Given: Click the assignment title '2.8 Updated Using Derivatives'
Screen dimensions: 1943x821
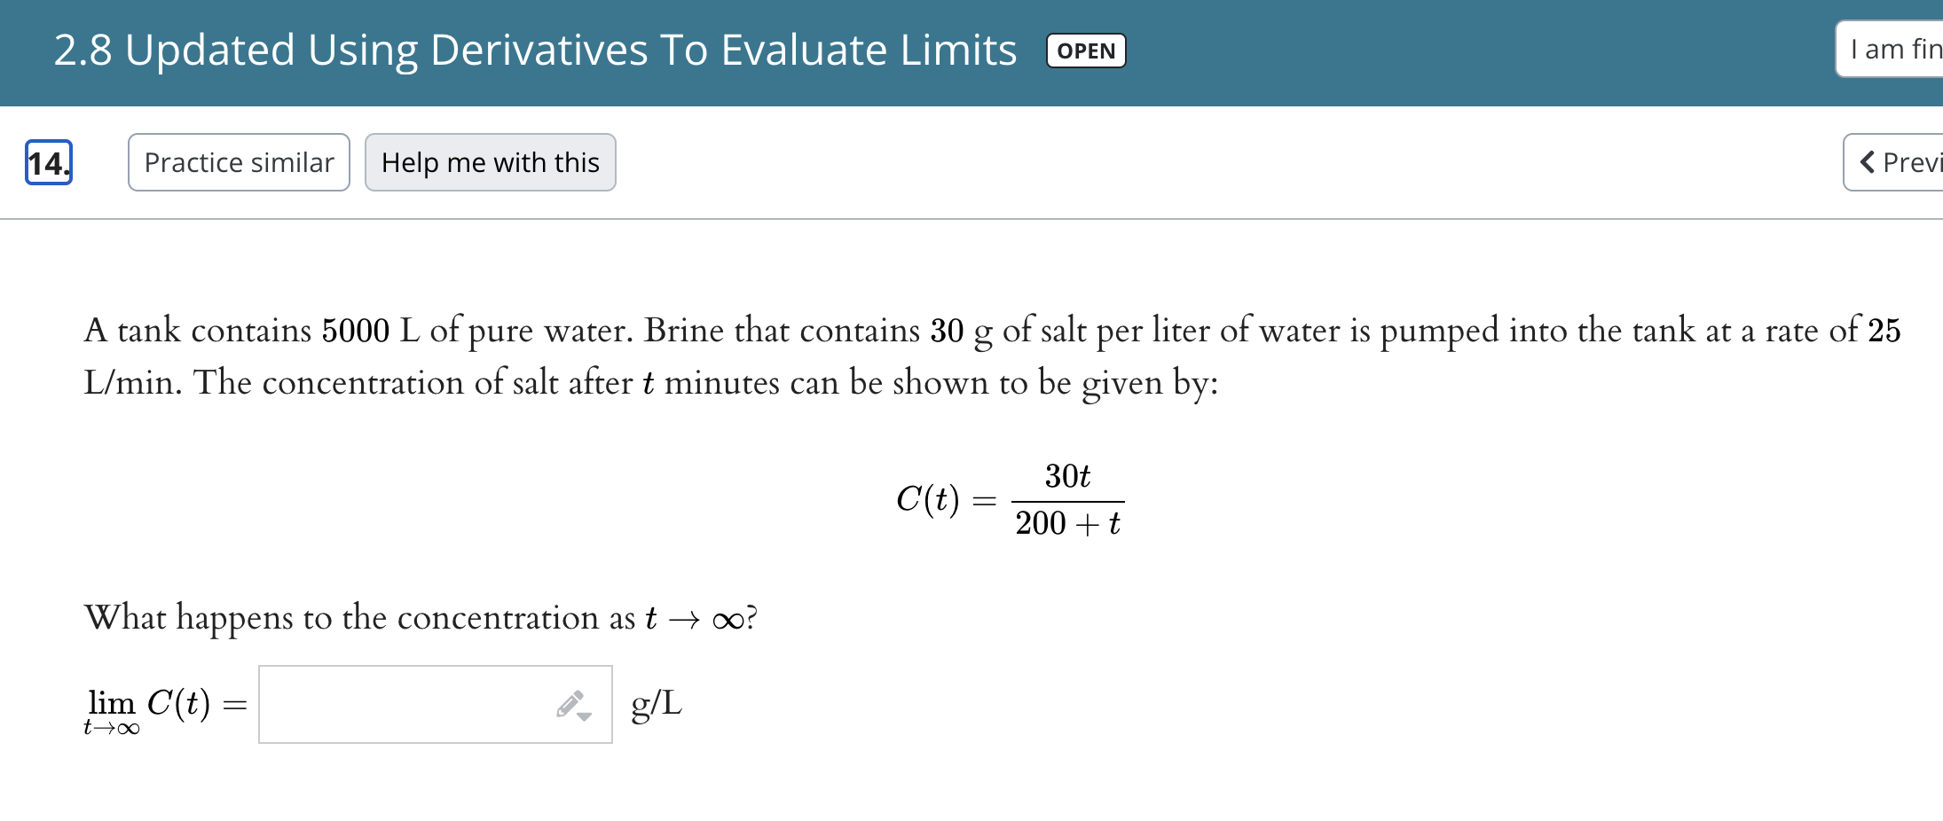Looking at the screenshot, I should (x=534, y=50).
